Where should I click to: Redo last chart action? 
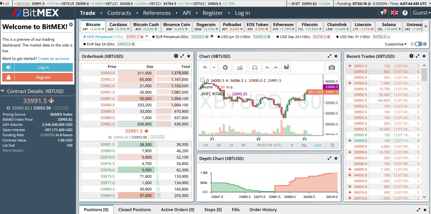[x=275, y=67]
